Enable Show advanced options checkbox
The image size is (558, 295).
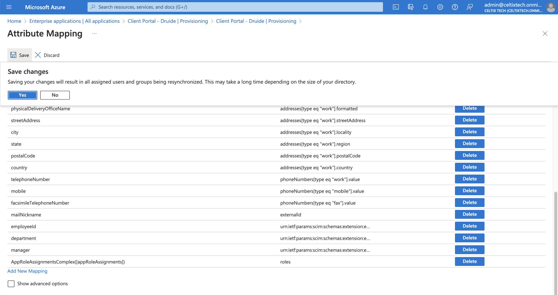[x=11, y=284]
